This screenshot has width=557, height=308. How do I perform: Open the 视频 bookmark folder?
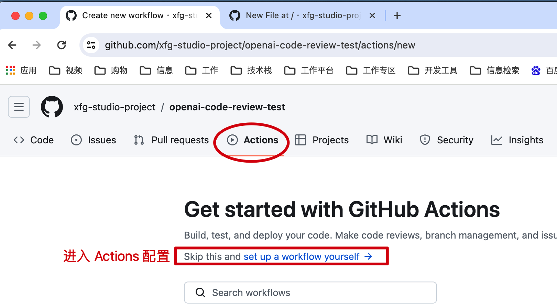pos(66,70)
